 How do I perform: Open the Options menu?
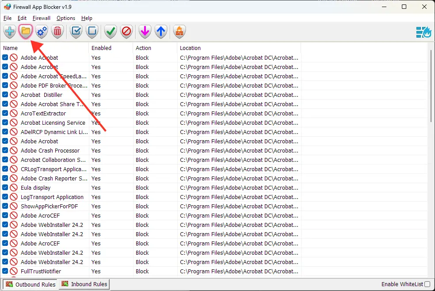[66, 18]
